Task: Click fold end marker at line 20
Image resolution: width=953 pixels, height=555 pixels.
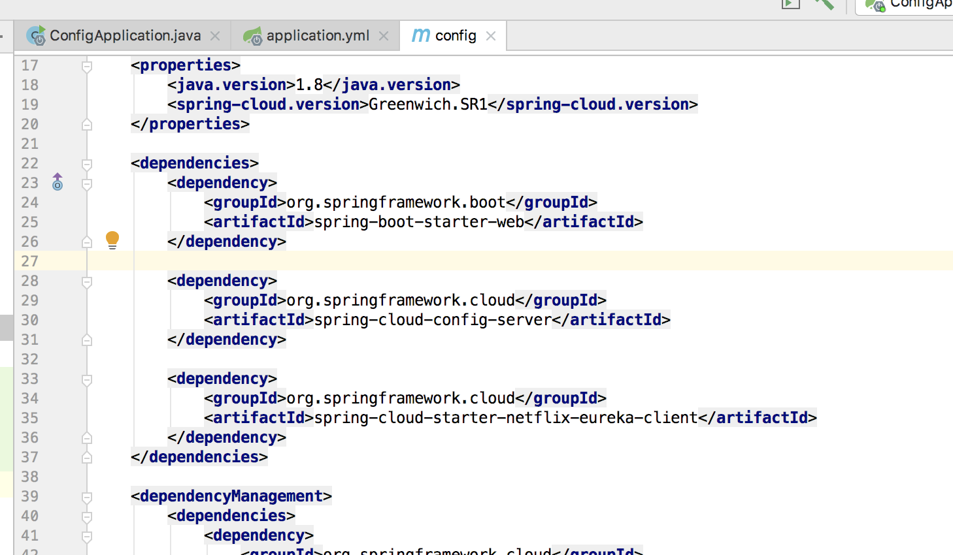Action: [87, 125]
